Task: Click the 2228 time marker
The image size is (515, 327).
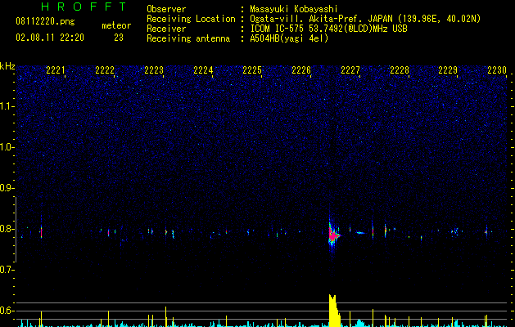Action: 400,70
